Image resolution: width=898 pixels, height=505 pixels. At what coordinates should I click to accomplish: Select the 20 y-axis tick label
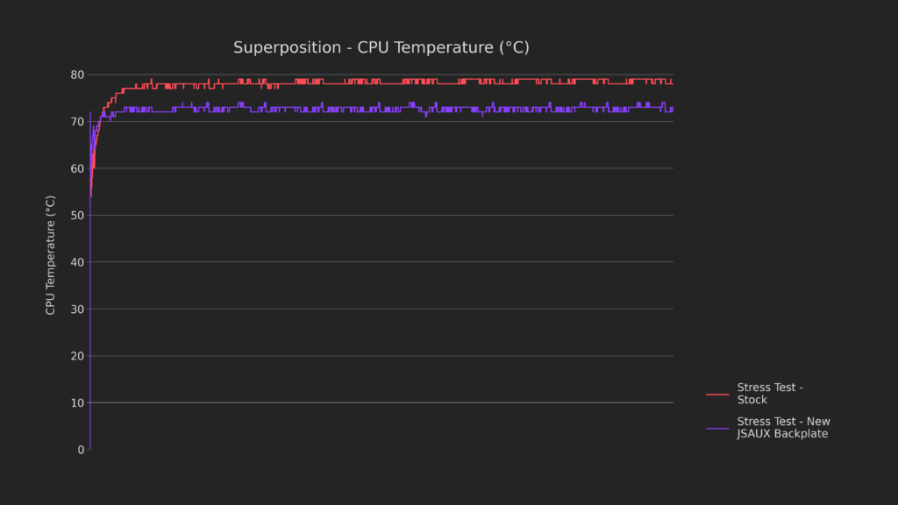pyautogui.click(x=77, y=356)
